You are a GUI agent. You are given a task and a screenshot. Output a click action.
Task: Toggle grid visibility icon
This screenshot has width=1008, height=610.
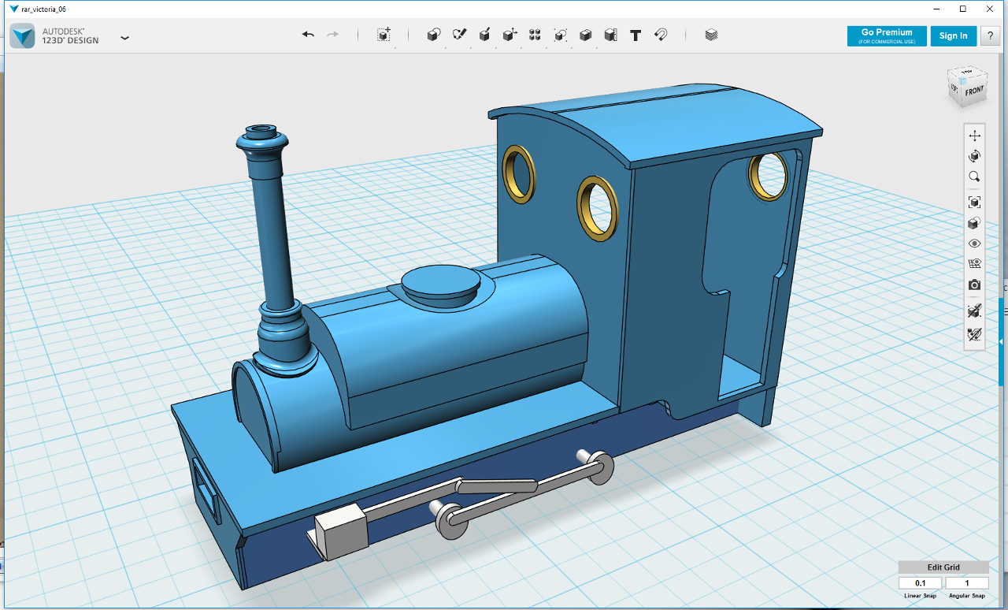[x=974, y=264]
